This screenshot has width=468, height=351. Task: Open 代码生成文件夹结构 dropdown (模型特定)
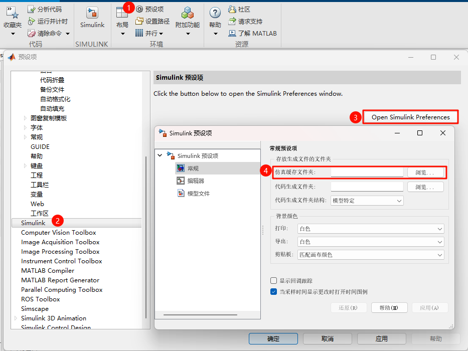click(367, 201)
